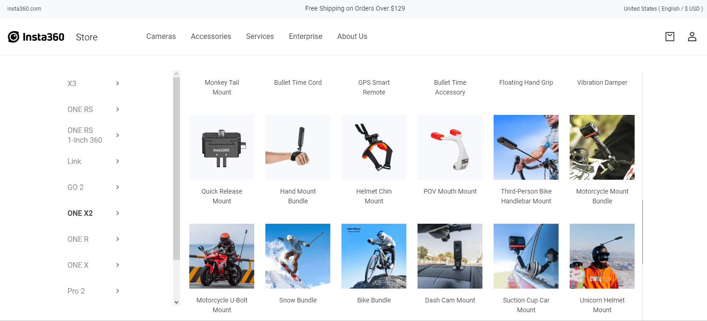Viewport: 707px width, 321px height.
Task: Open the user account icon
Action: 692,37
